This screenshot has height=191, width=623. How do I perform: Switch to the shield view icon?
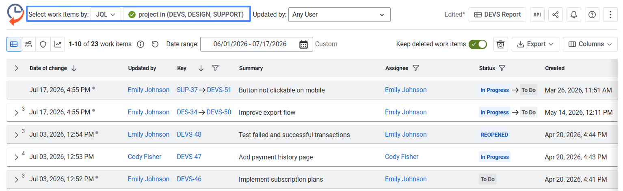pos(43,44)
